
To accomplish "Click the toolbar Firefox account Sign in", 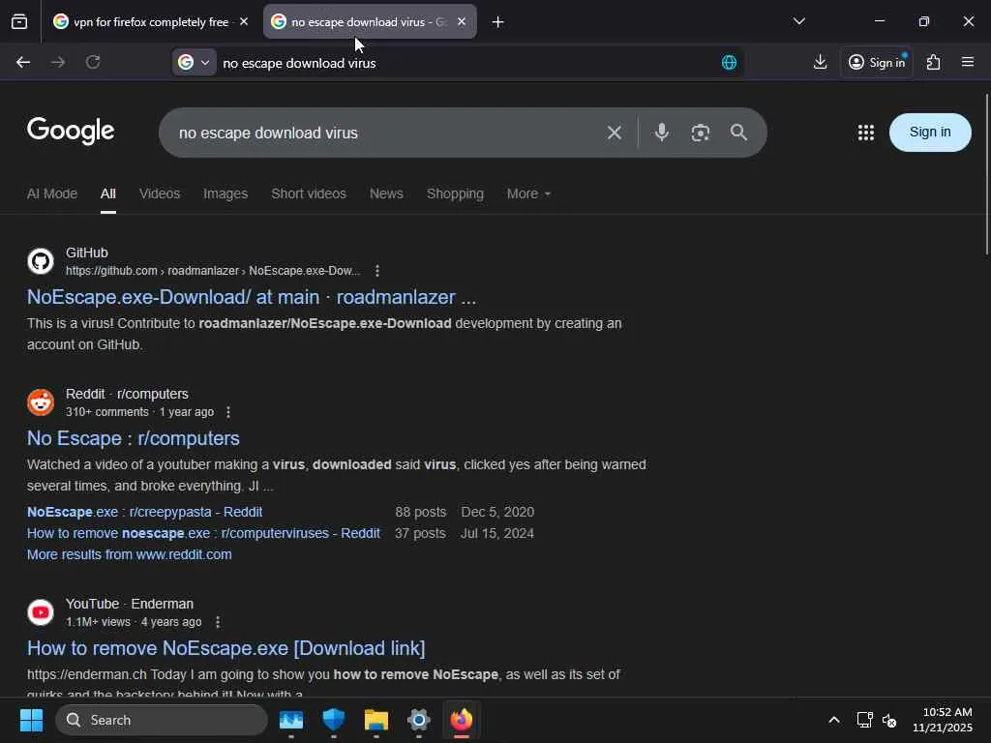I will coord(877,62).
